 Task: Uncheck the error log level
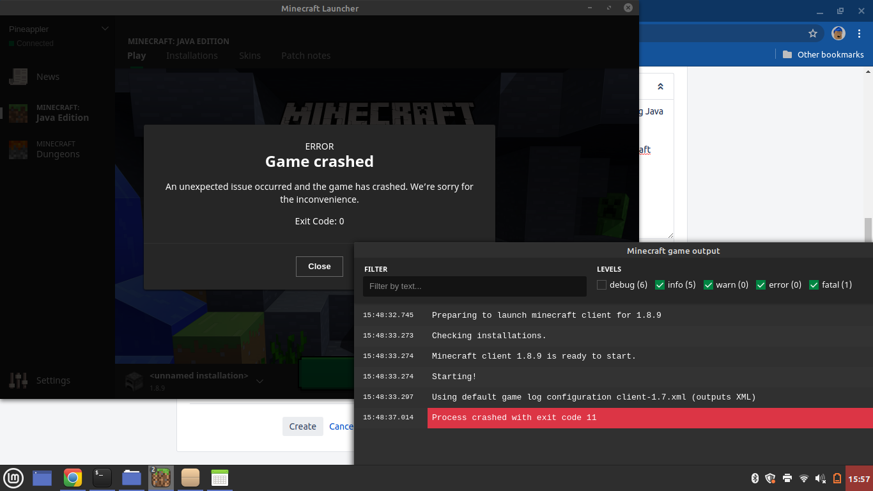pyautogui.click(x=761, y=285)
